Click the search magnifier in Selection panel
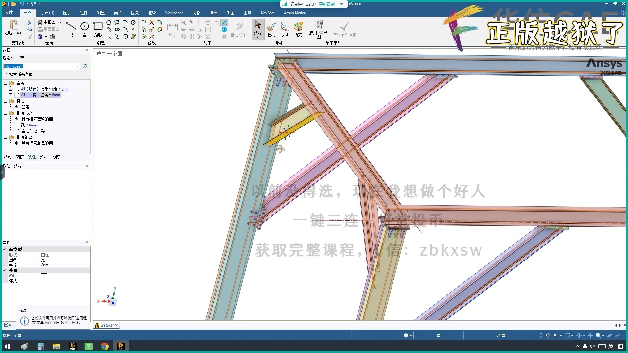This screenshot has width=628, height=353. click(85, 66)
